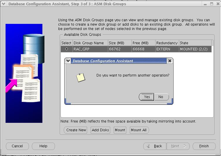221x156 pixels.
Task: Close the Database Configuration Assistant popup dialog
Action: (170, 61)
